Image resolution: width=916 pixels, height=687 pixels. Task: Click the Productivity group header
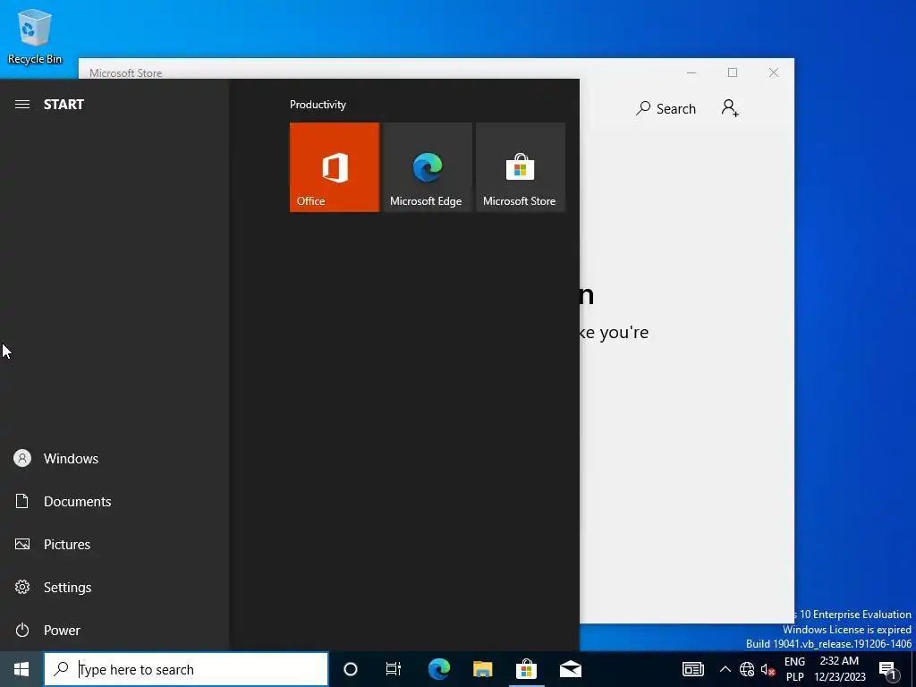click(x=318, y=105)
